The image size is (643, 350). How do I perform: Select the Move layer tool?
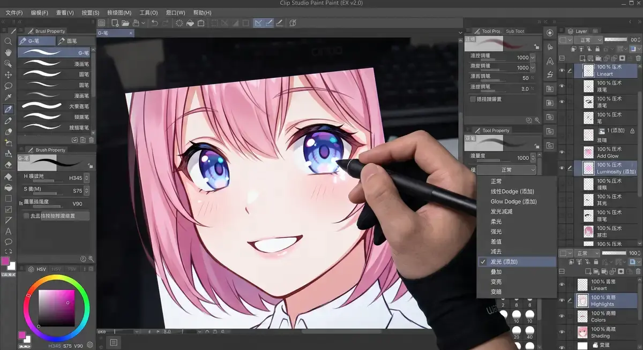point(8,75)
